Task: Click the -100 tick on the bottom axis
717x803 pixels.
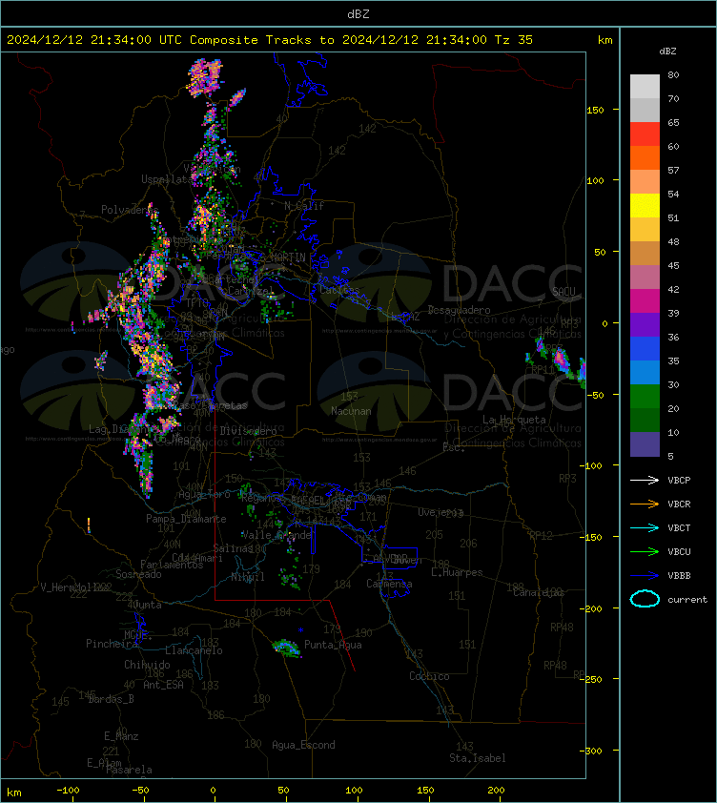Action: point(68,791)
